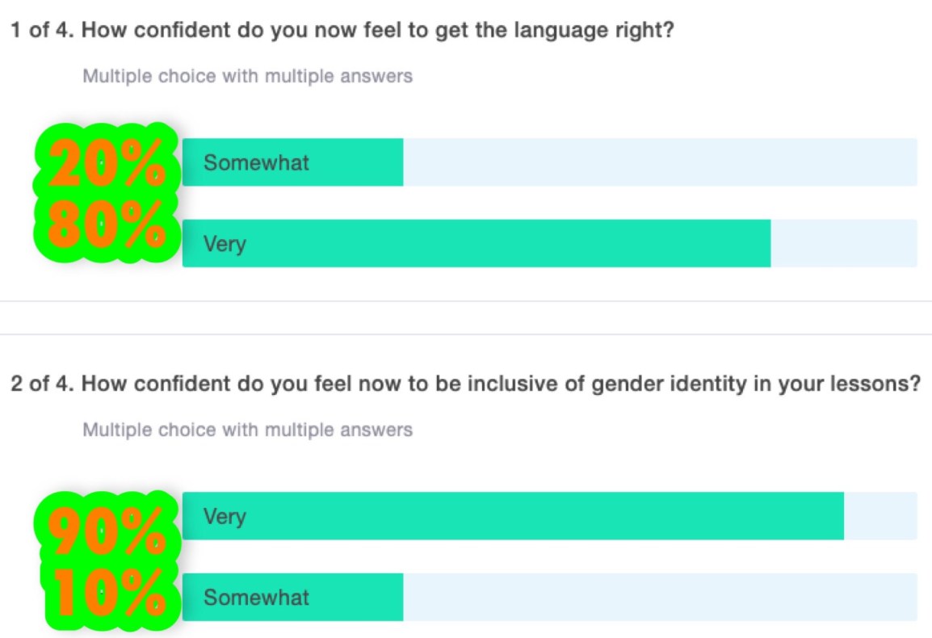The width and height of the screenshot is (932, 638).
Task: Click the Somewhat bar in question 1
Action: pos(550,162)
